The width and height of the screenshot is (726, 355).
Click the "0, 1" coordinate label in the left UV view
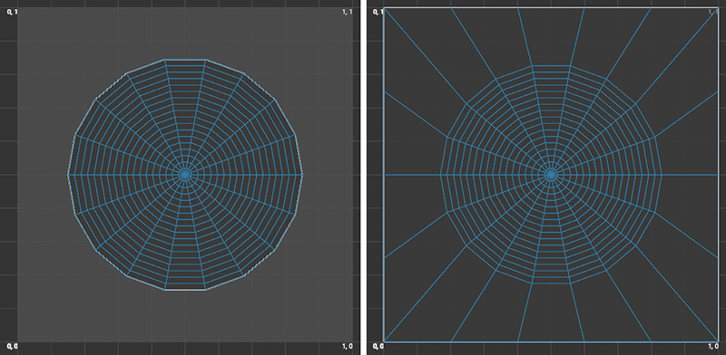click(12, 12)
